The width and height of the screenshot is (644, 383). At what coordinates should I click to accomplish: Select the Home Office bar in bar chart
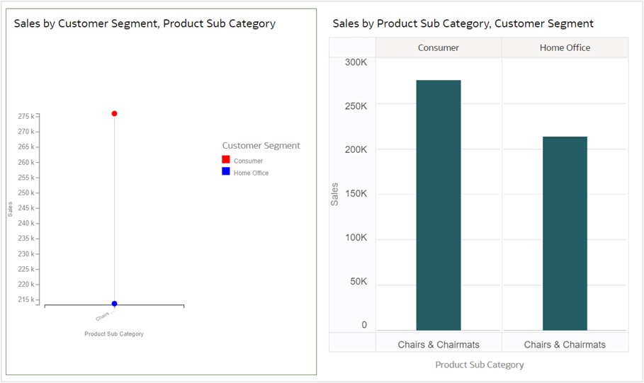[x=565, y=234]
